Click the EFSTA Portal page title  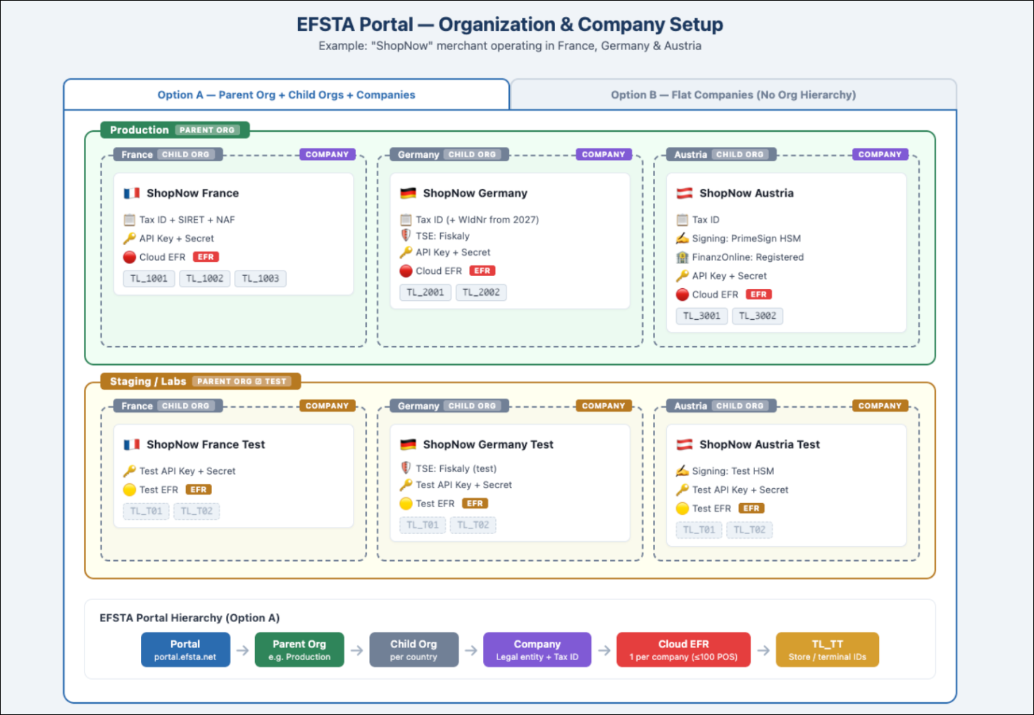point(510,25)
